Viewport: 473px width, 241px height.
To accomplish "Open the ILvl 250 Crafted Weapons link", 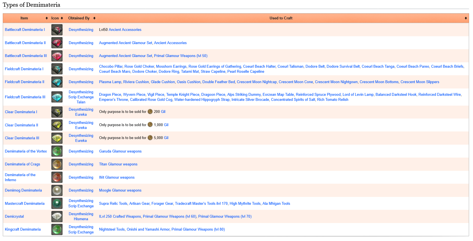I will pyautogui.click(x=120, y=217).
